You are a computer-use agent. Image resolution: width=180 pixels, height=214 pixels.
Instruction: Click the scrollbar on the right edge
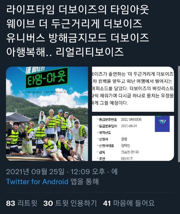(x=179, y=114)
